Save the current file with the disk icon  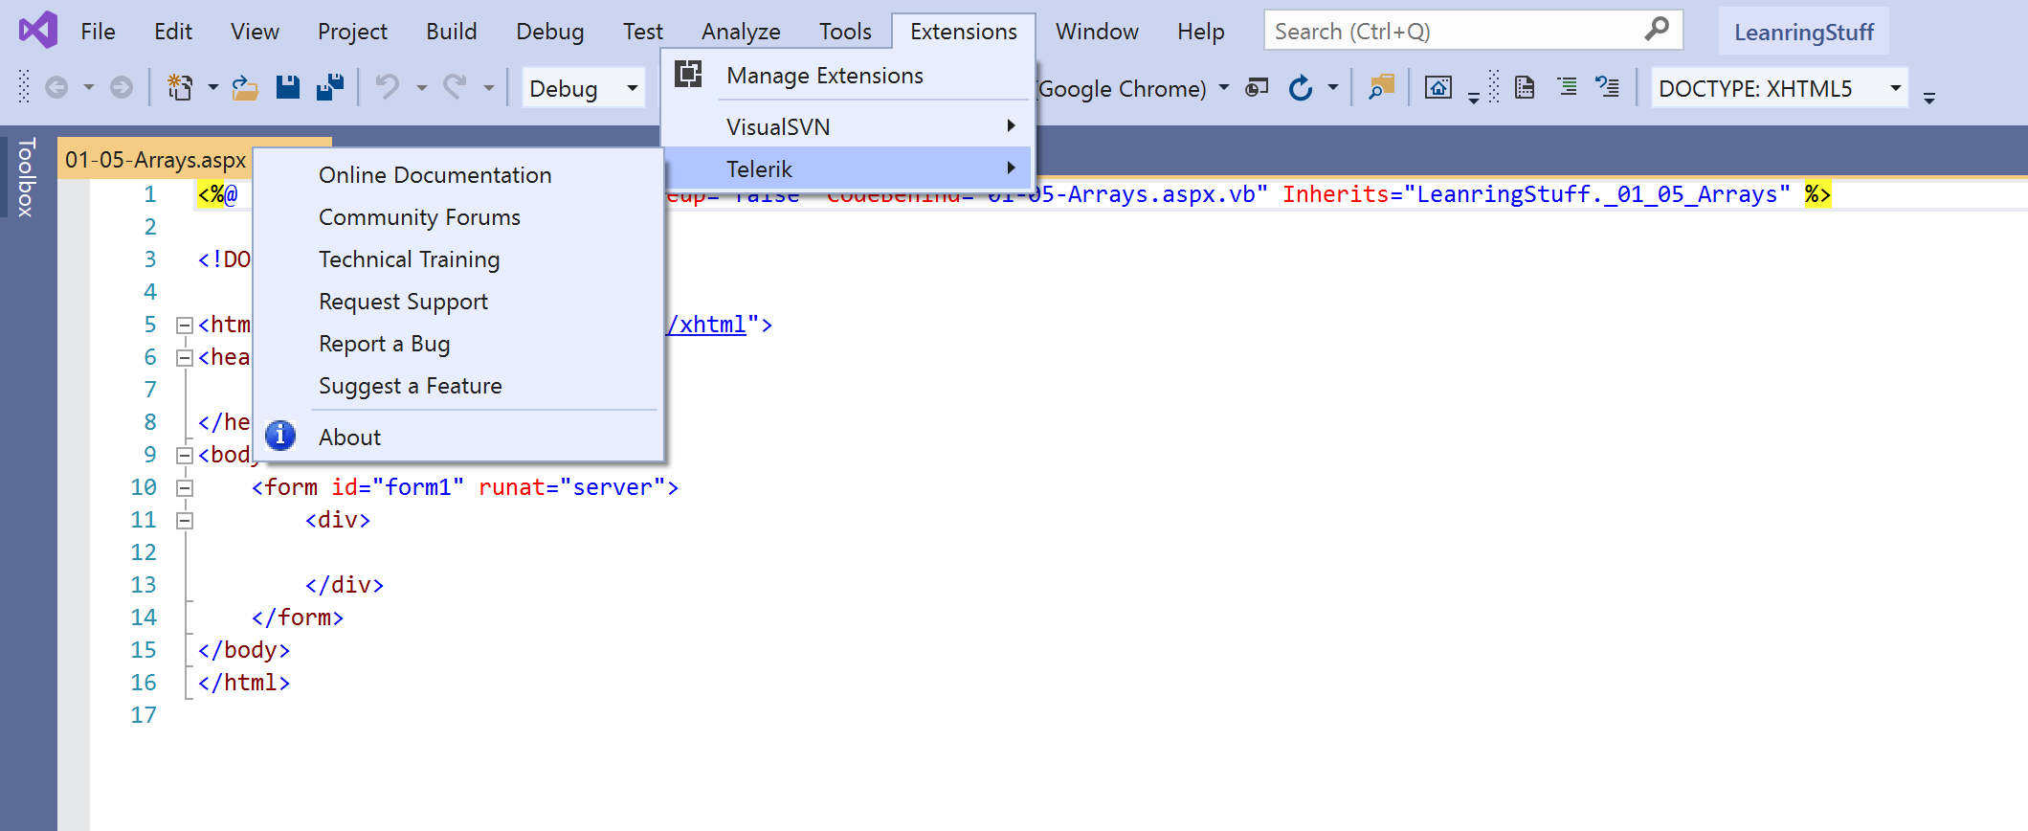[288, 88]
